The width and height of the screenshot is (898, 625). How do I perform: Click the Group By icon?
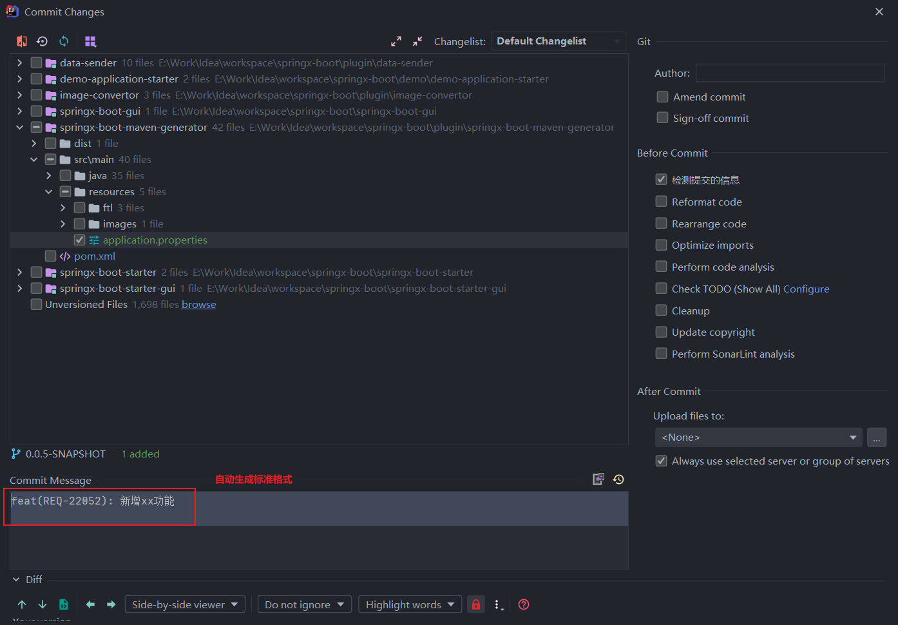tap(90, 41)
